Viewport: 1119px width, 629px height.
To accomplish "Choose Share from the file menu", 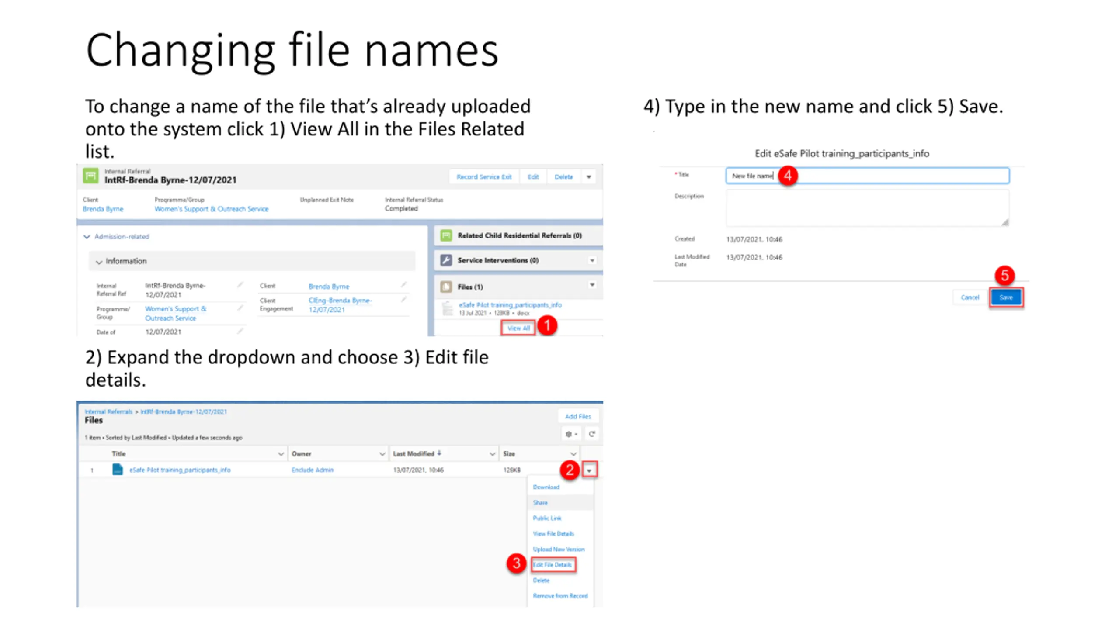I will pos(540,503).
